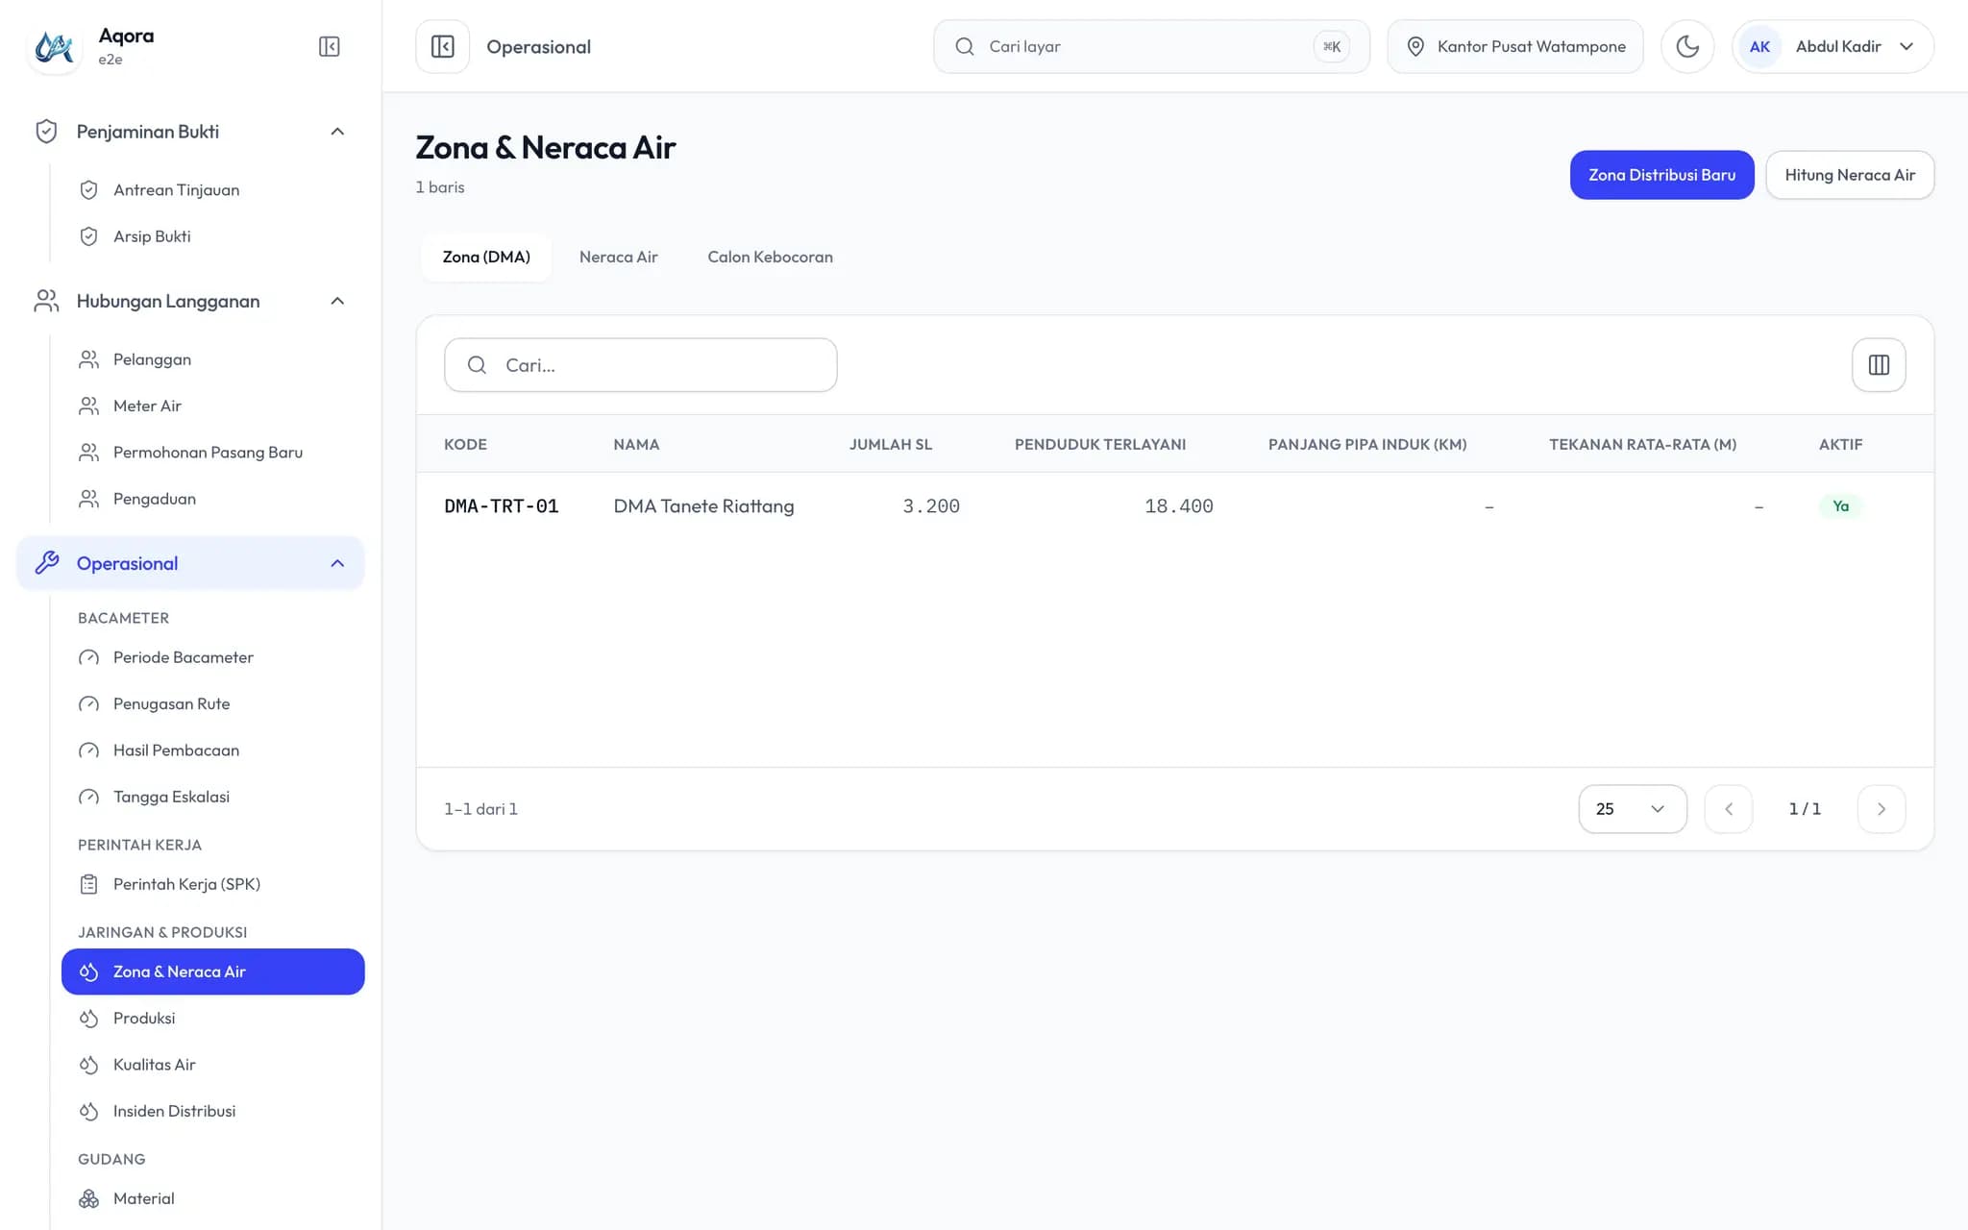Click the Ya active status badge

pyautogui.click(x=1840, y=506)
